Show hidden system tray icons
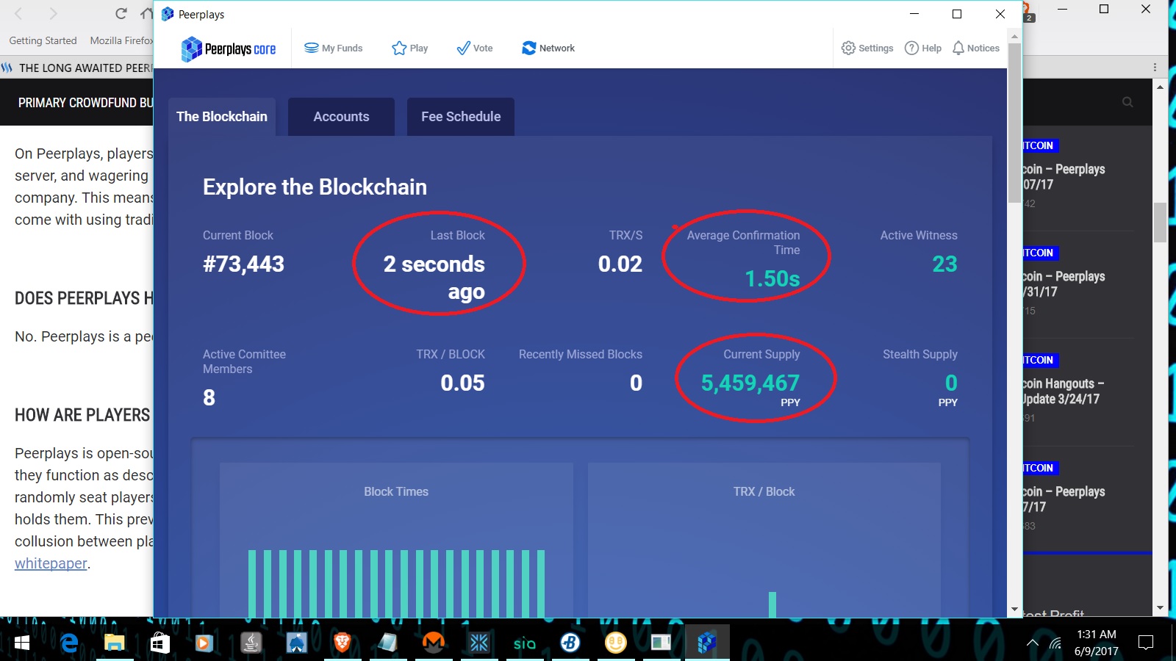 (1033, 643)
